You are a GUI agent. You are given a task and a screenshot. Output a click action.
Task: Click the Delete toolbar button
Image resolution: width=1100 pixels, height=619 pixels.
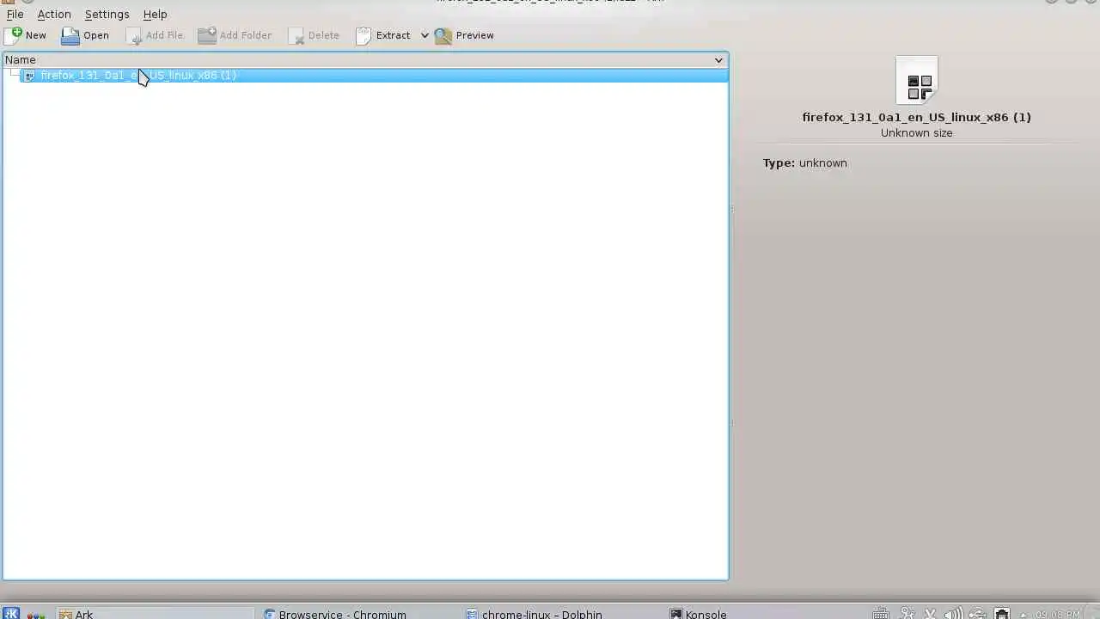click(314, 35)
